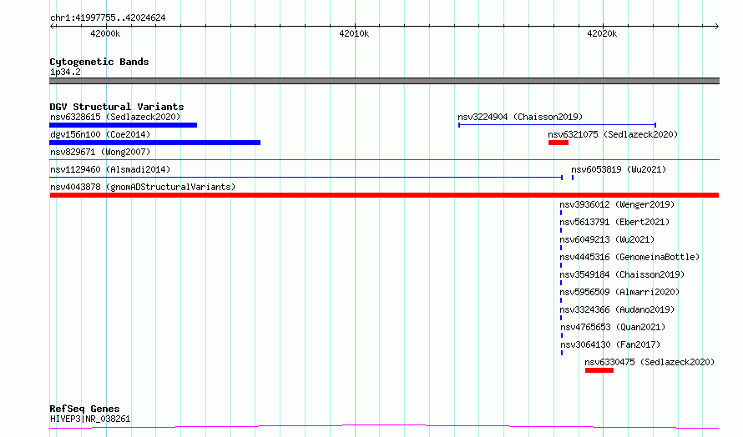Open nsv5956509 (Almarri2020) variant
743x437 pixels.
(x=619, y=292)
